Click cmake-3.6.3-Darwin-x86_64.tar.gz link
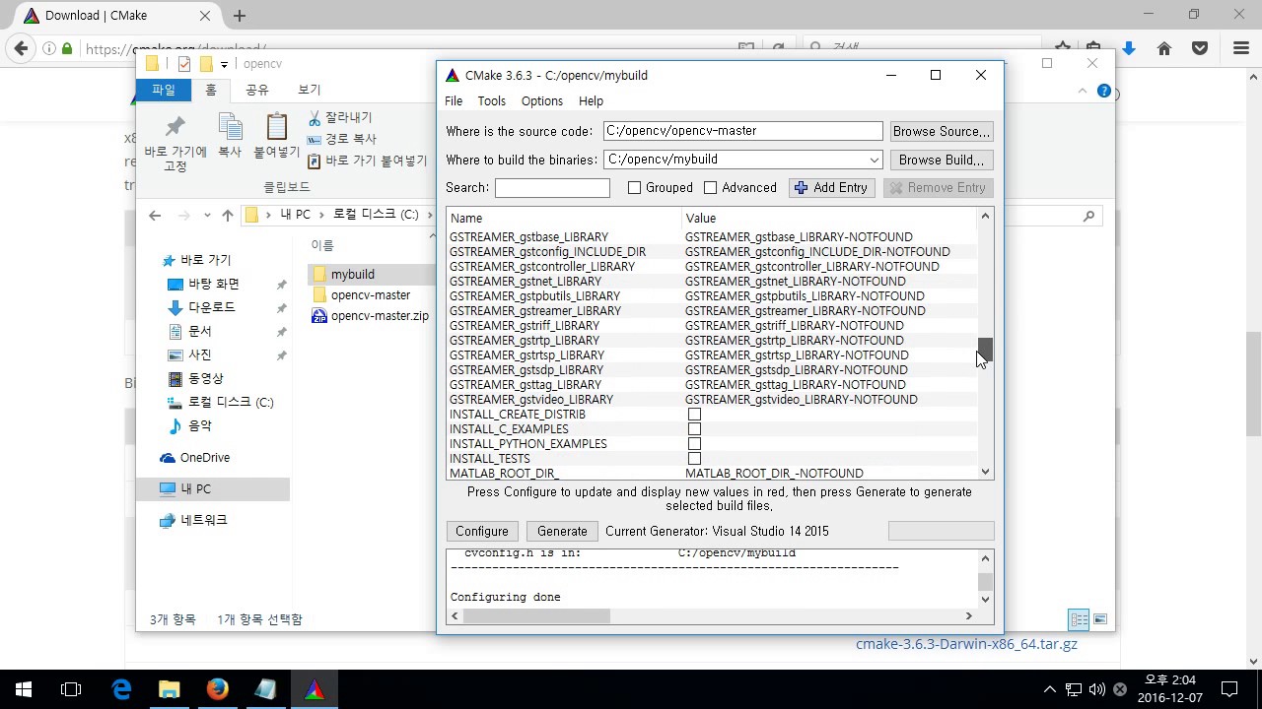The image size is (1262, 709). 966,644
